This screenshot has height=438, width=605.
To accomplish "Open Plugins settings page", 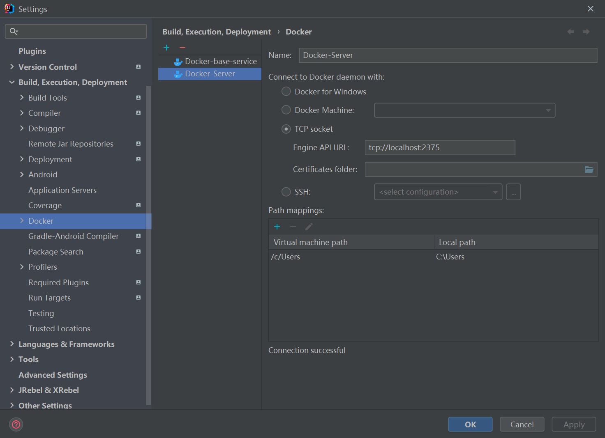I will click(32, 51).
